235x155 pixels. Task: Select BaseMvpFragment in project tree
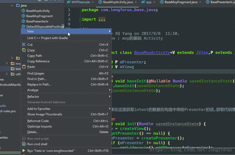(40, 16)
